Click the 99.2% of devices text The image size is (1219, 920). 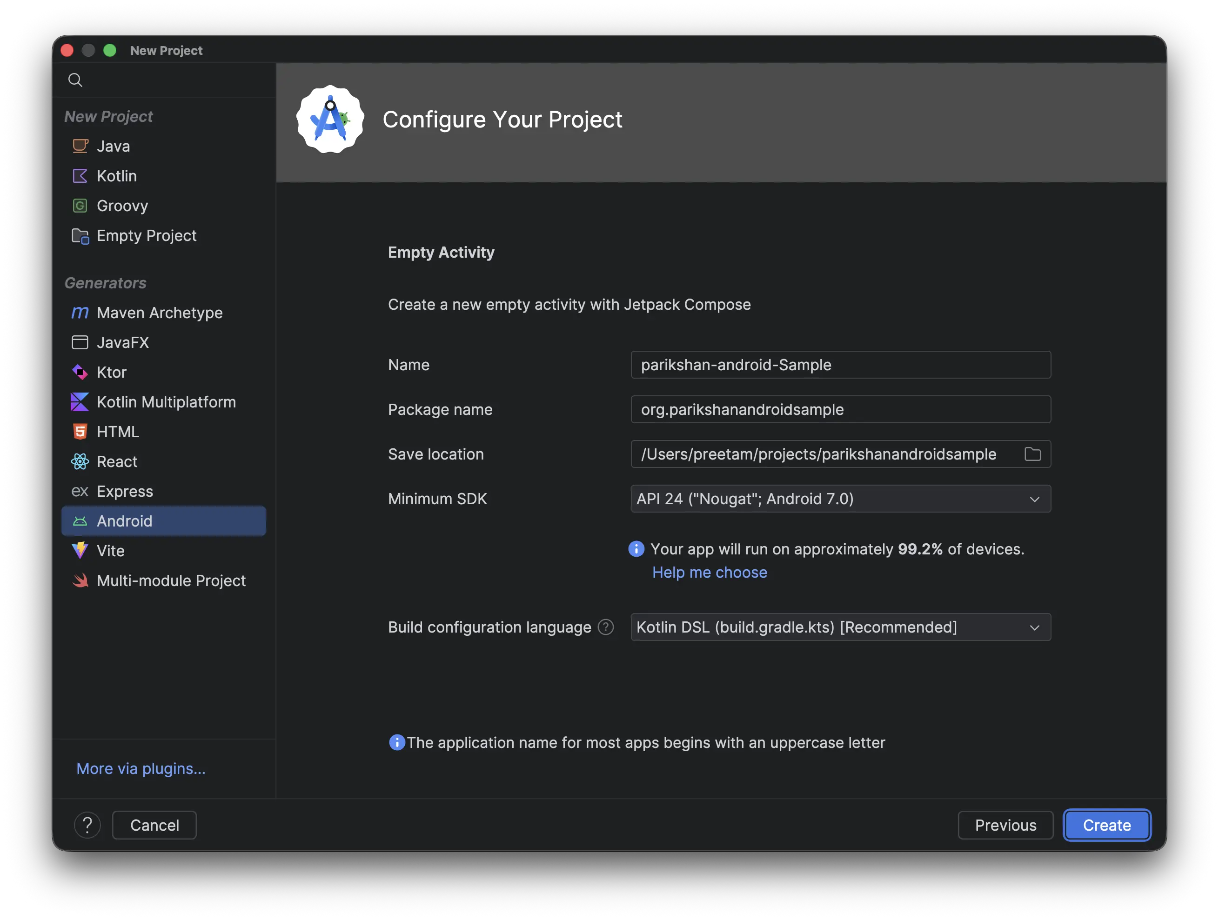coord(960,549)
